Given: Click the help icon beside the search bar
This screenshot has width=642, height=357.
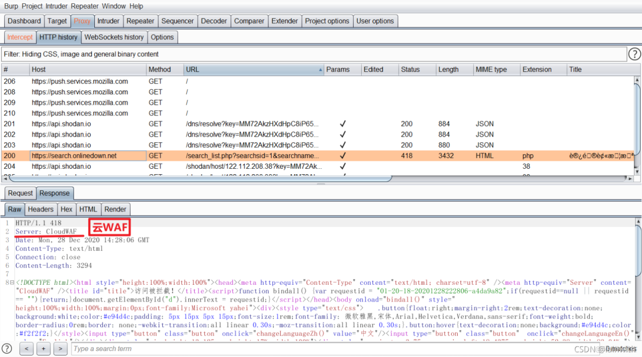Looking at the screenshot, I should coord(7,348).
